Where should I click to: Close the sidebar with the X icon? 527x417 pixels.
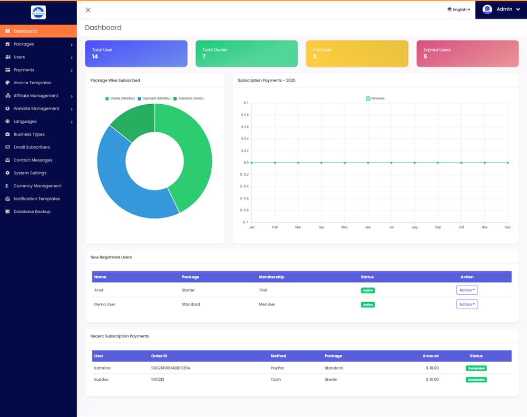click(x=88, y=10)
